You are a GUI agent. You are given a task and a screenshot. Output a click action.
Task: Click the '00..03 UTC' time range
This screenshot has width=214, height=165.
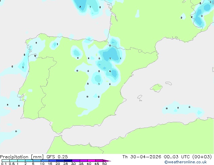click(x=177, y=157)
